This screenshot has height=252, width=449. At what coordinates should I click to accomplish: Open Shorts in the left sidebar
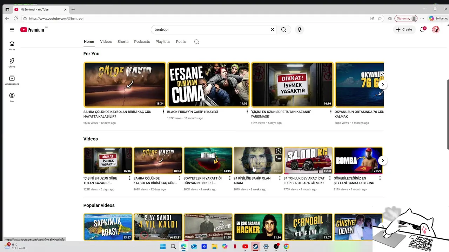pos(12,63)
